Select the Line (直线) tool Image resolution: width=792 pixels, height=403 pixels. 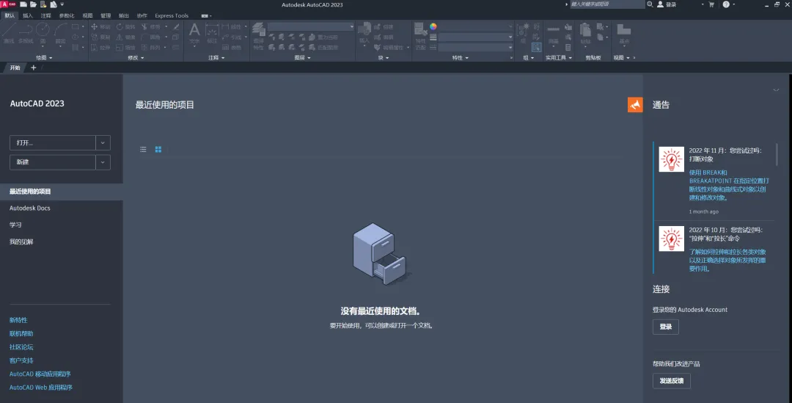9,33
